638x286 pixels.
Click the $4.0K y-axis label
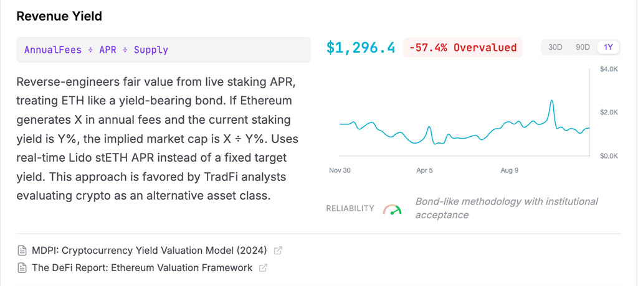(x=608, y=69)
